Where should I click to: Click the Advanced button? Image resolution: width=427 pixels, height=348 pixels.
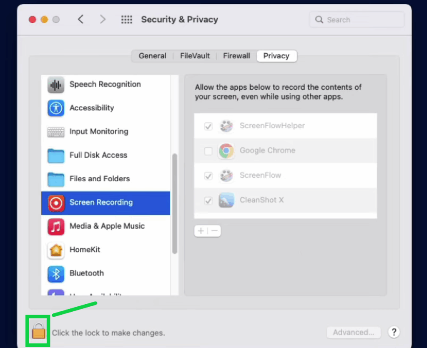click(353, 332)
